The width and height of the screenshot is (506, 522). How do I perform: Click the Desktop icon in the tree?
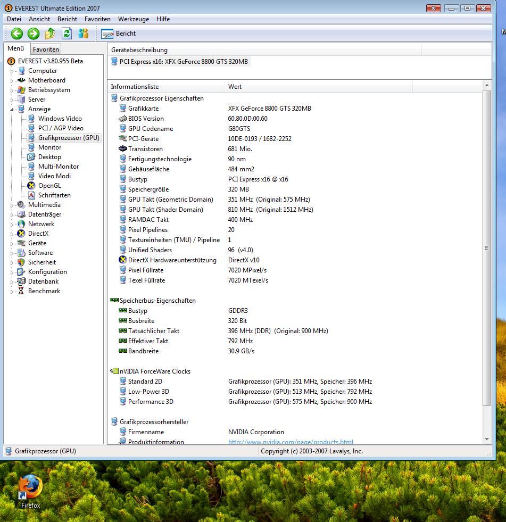coord(31,157)
